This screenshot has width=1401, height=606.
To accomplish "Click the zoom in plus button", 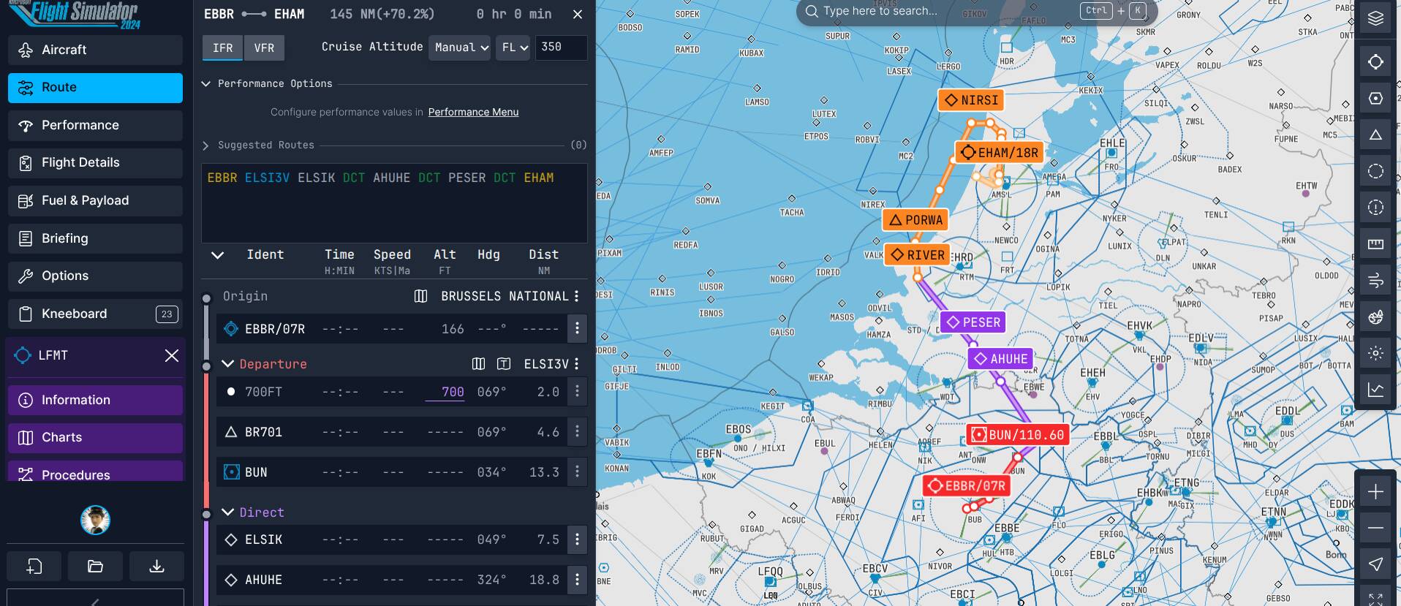I will pos(1375,492).
